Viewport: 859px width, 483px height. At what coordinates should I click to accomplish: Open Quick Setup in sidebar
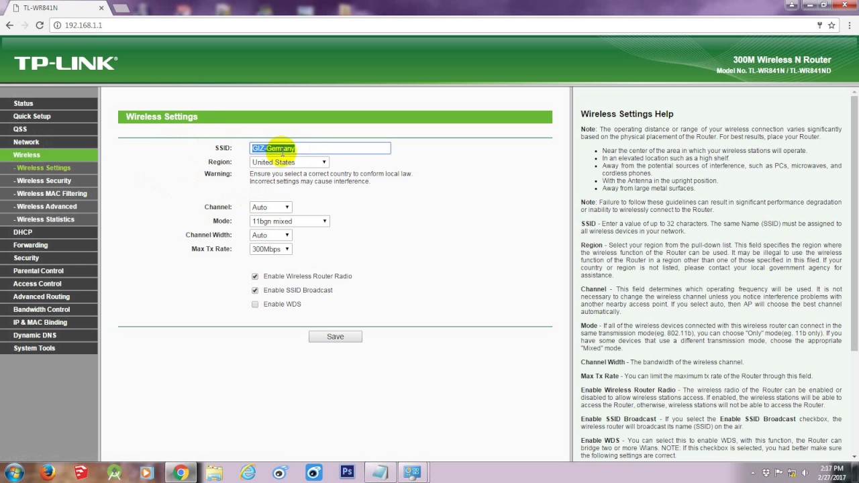49,116
